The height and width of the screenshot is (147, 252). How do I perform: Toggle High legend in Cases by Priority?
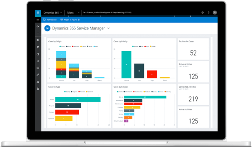tap(146, 46)
